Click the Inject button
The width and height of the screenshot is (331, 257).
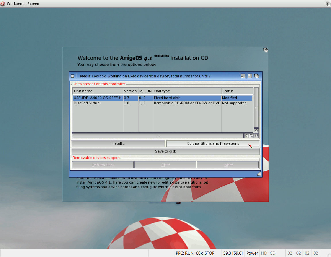[228, 165]
